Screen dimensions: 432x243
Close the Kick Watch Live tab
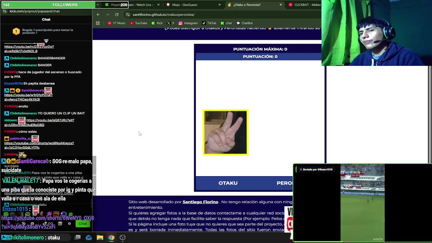tap(158, 5)
